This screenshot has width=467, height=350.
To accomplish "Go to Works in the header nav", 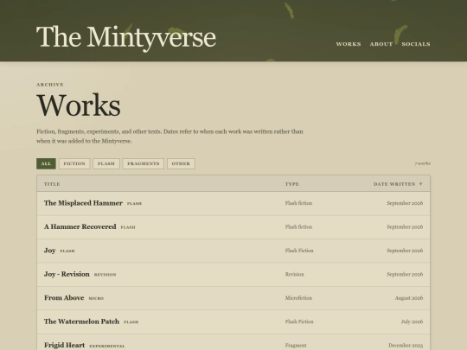I will [349, 44].
